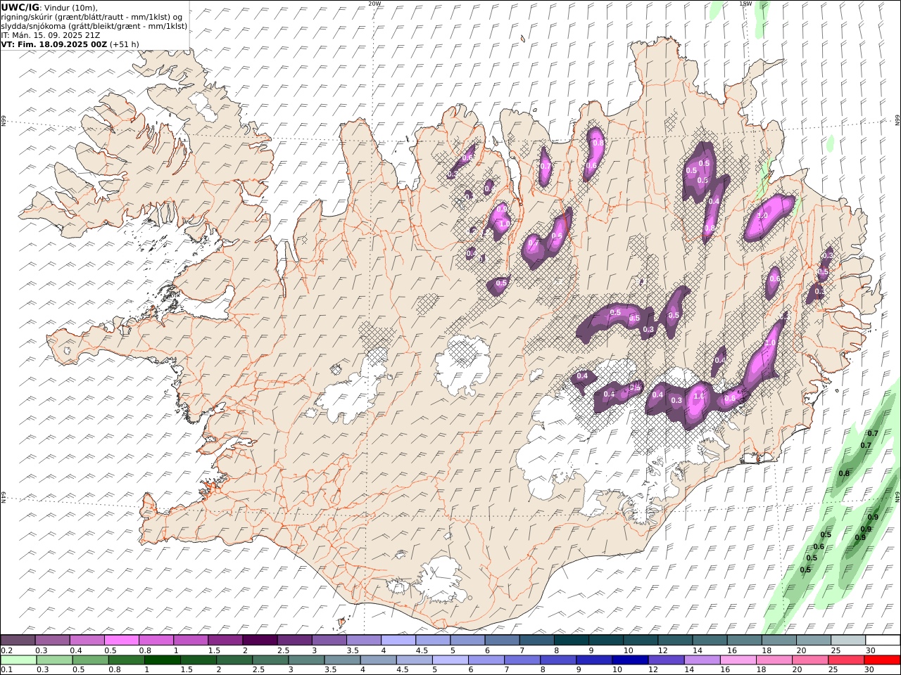901x675 pixels.
Task: Click the bright red 30 rain legend swatch
Action: [x=882, y=660]
